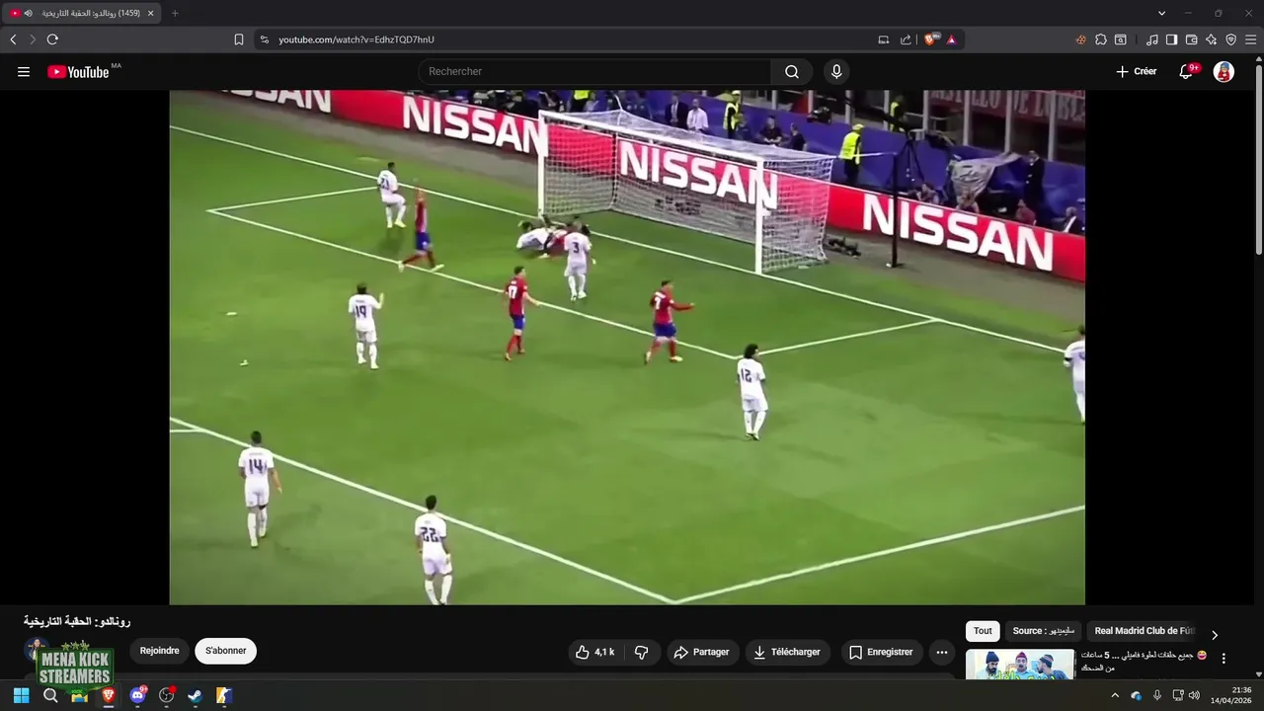Go back with the browser back arrow
1264x711 pixels.
click(13, 39)
